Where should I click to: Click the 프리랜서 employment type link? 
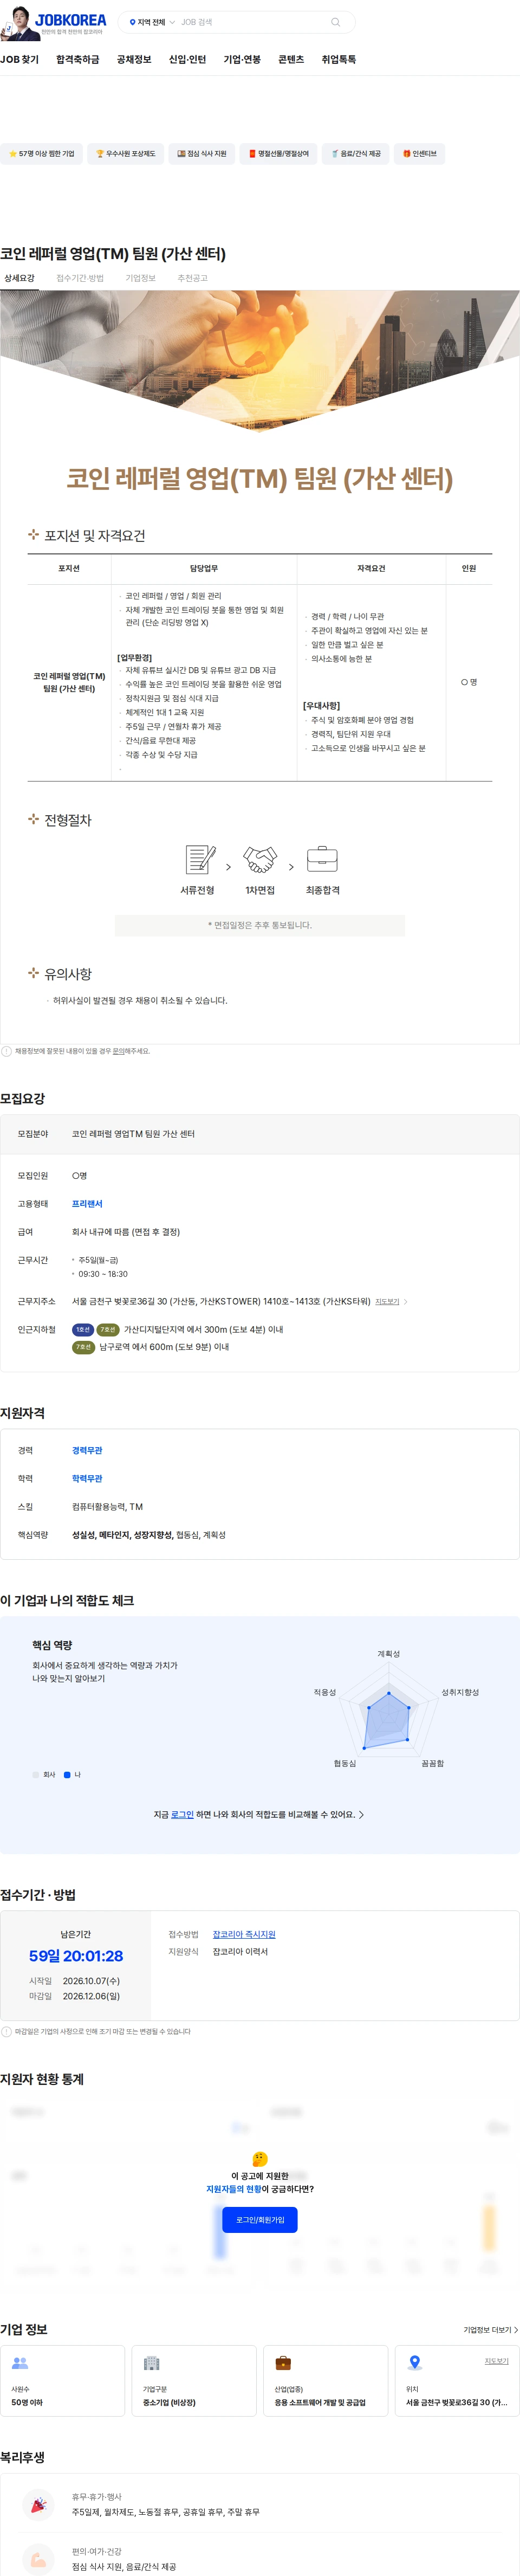click(87, 1204)
